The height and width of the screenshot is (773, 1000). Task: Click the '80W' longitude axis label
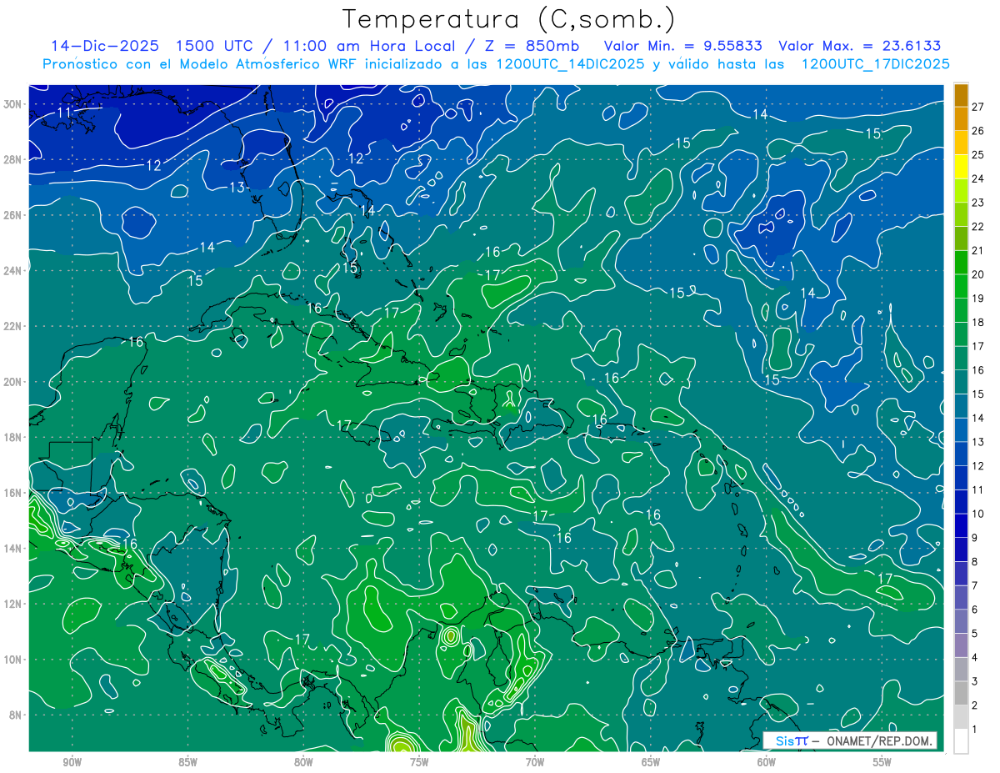click(x=303, y=762)
